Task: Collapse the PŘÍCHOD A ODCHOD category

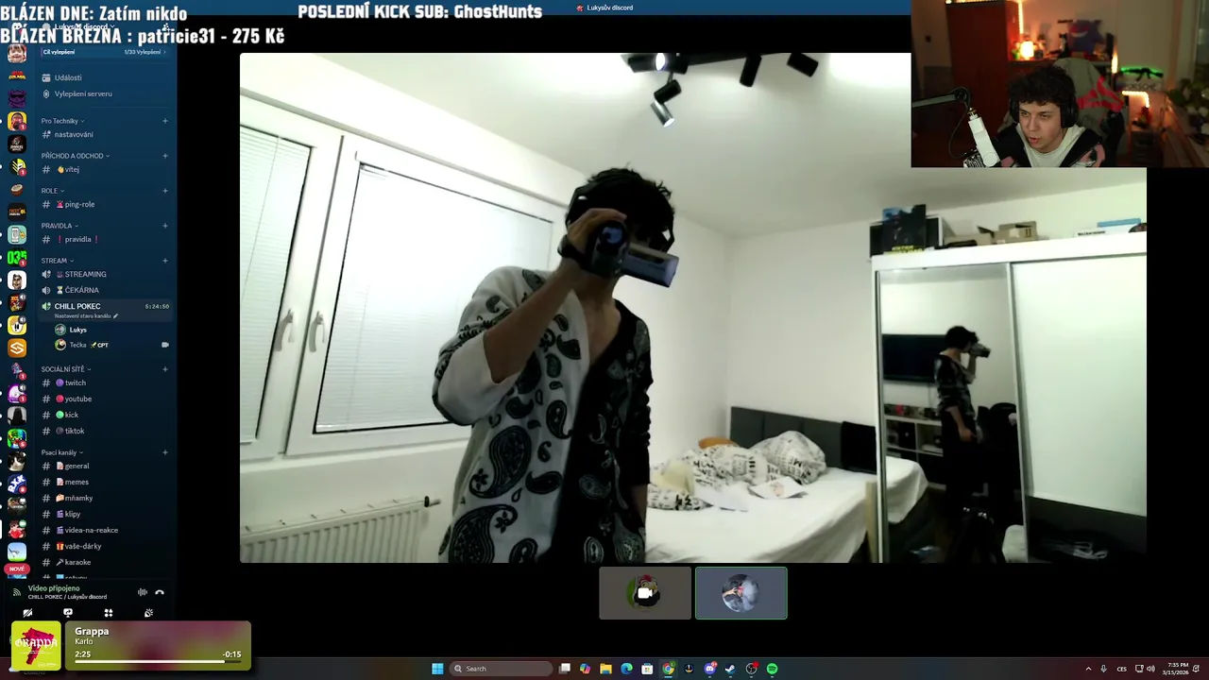Action: click(76, 156)
